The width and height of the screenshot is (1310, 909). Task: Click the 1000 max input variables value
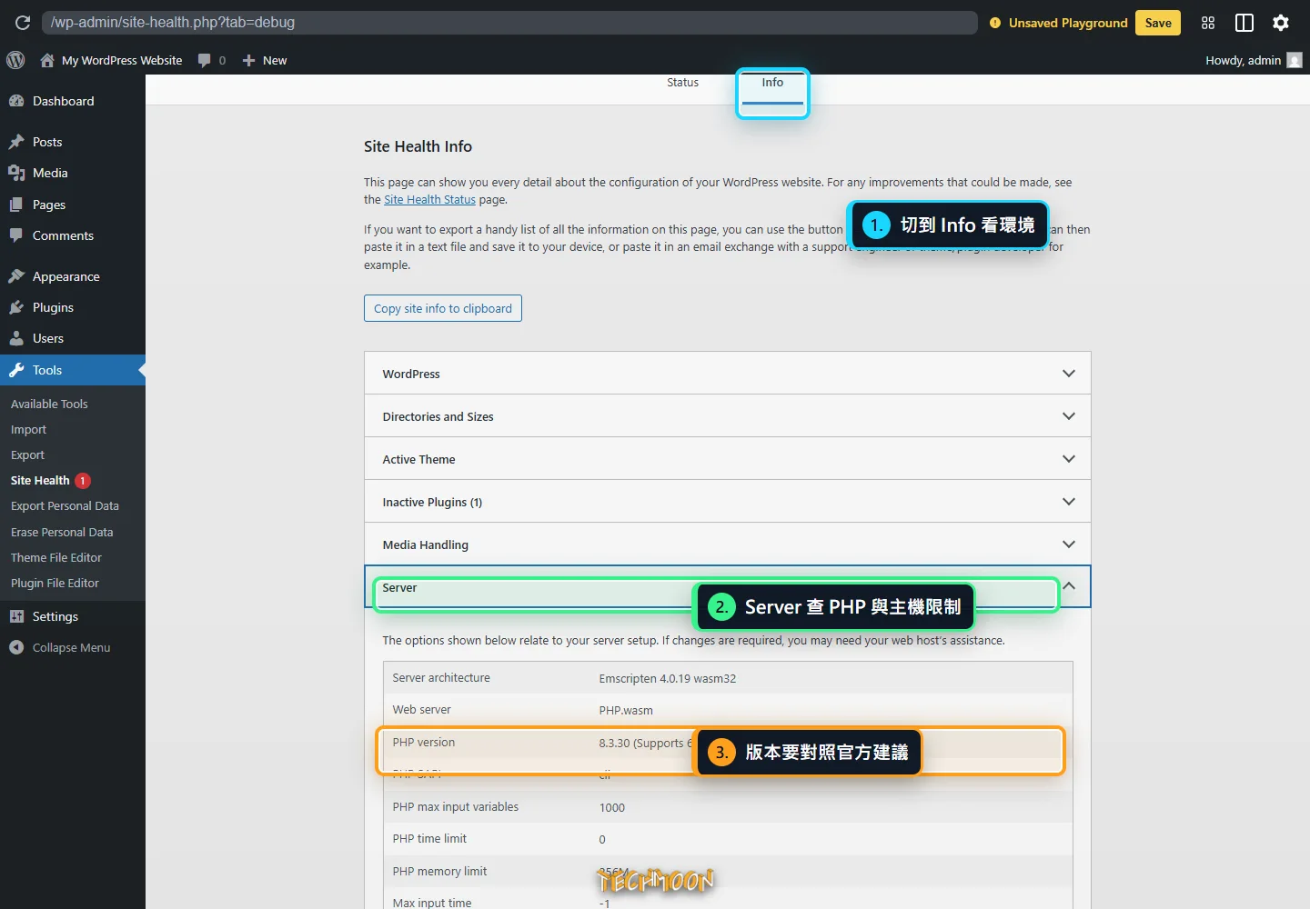point(612,808)
